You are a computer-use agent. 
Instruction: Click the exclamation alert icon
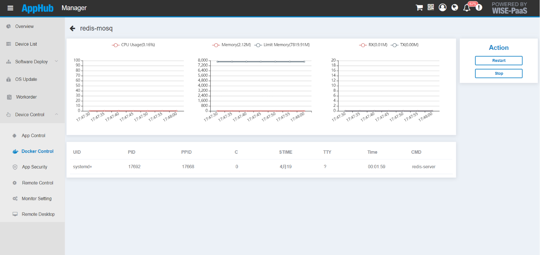tap(479, 8)
